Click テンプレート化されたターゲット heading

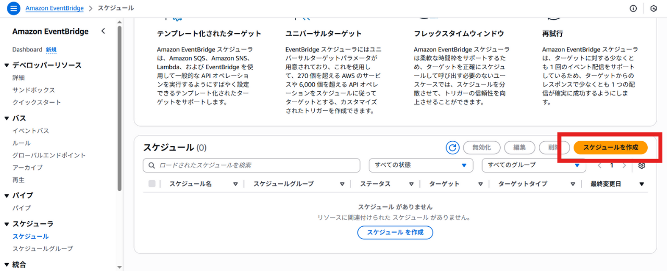tap(209, 33)
